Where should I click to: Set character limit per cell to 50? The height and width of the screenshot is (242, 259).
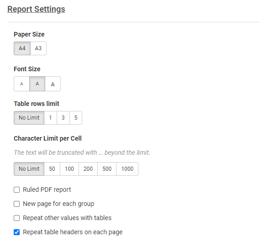52,169
